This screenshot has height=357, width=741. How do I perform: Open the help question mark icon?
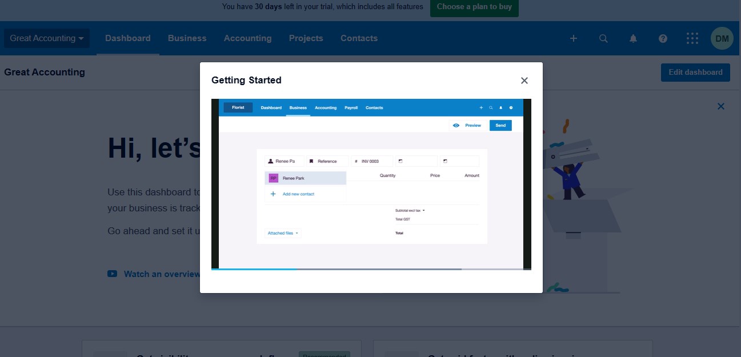tap(663, 38)
